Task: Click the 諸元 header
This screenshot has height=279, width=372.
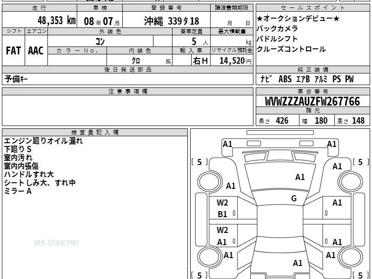Action: [x=312, y=111]
